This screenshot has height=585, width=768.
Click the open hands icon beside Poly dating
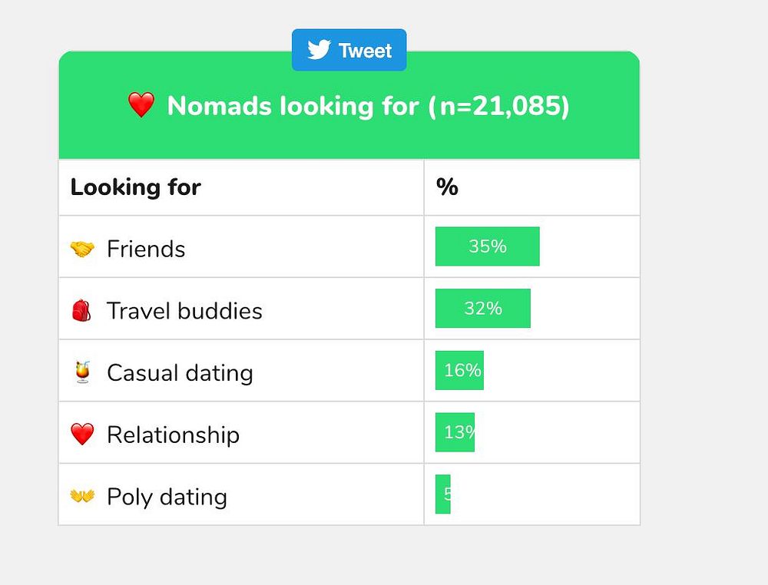pyautogui.click(x=82, y=497)
